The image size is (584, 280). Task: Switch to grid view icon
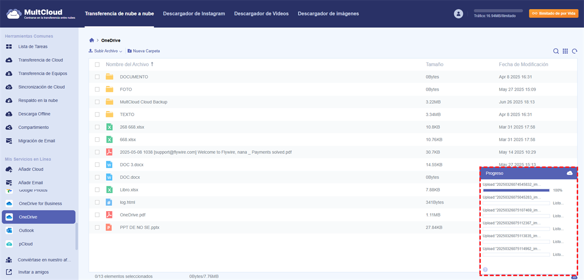point(566,51)
